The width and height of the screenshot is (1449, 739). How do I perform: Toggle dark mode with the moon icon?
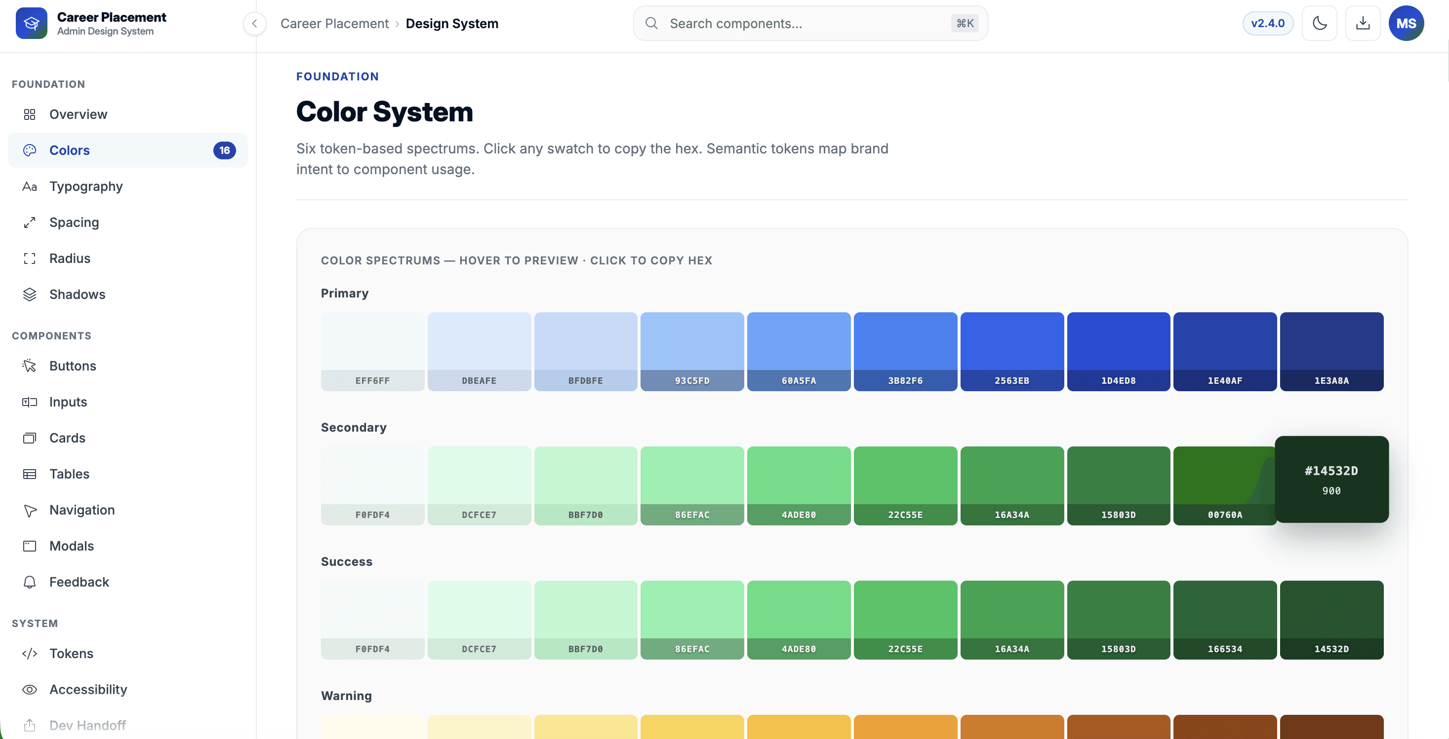1319,23
